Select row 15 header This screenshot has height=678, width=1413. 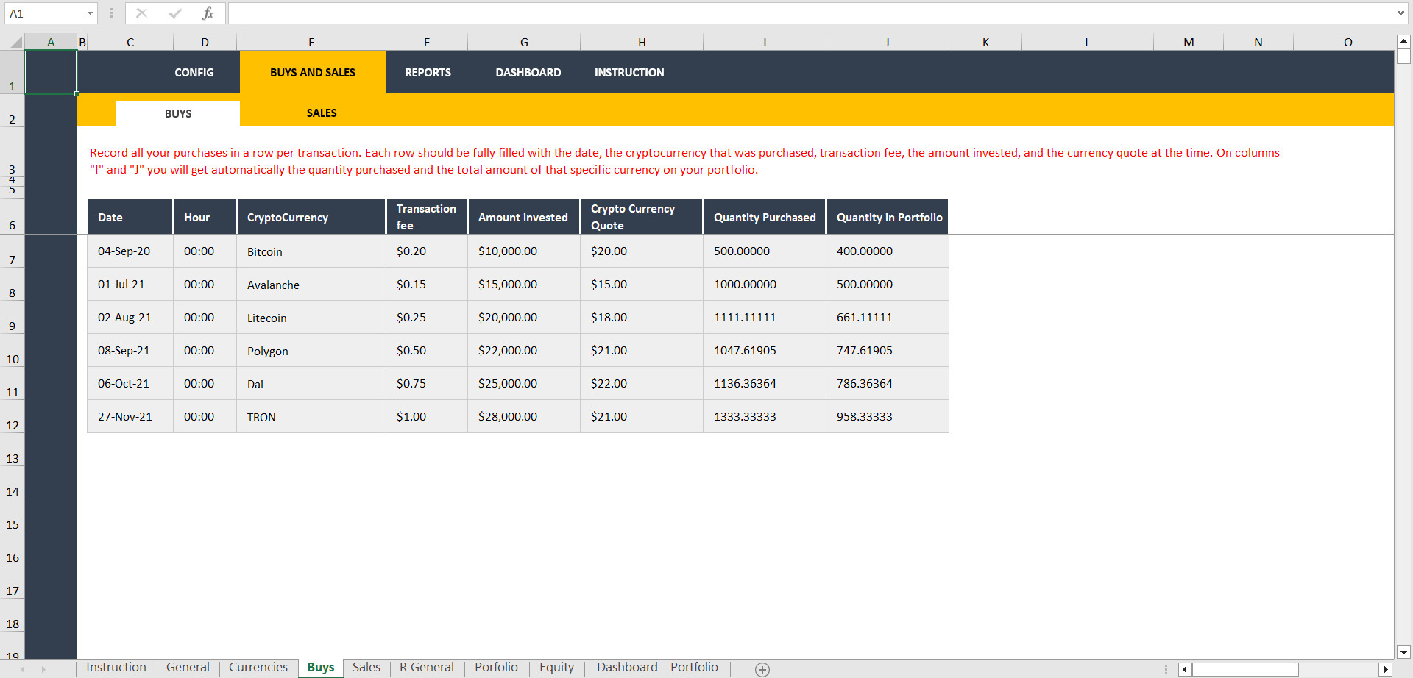(x=13, y=516)
